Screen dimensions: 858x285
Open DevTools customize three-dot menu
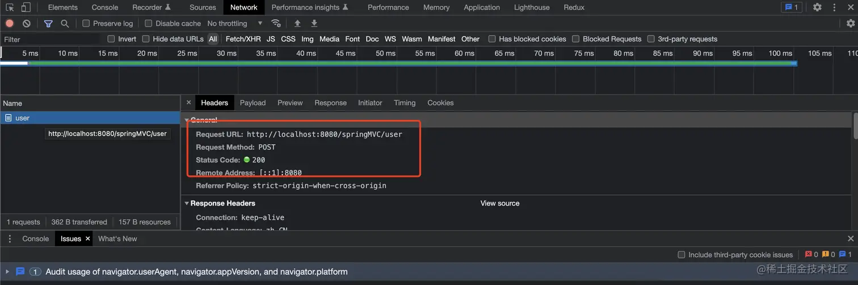(834, 7)
